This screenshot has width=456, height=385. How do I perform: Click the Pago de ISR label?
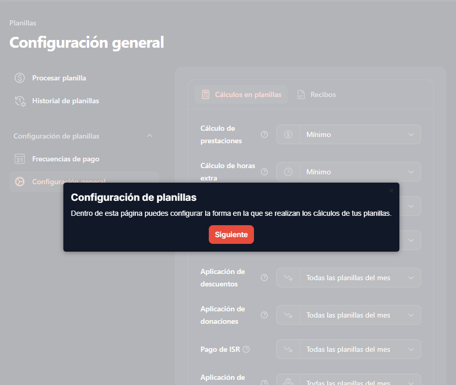coord(220,349)
